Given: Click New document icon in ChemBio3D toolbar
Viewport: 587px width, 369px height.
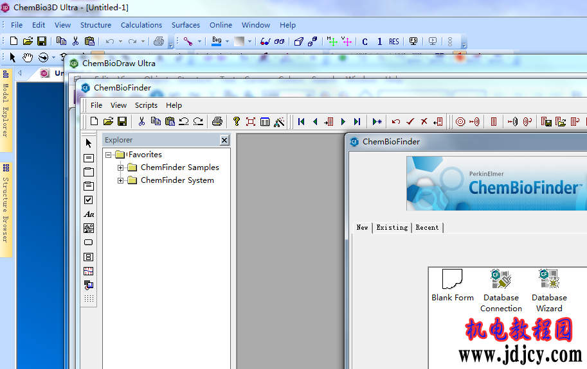Looking at the screenshot, I should 14,41.
